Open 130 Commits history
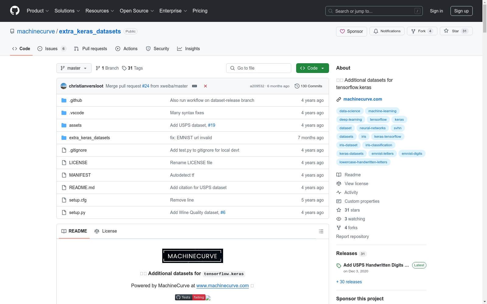The height and width of the screenshot is (304, 487). [308, 86]
